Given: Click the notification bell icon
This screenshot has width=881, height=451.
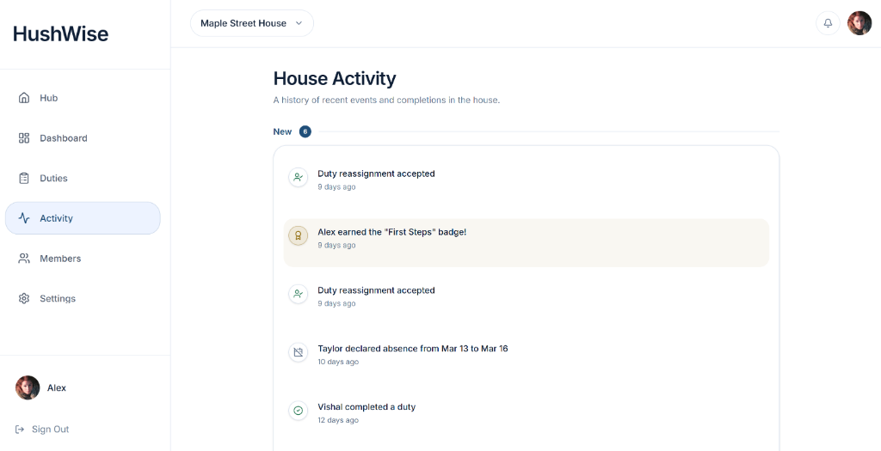Looking at the screenshot, I should click(828, 23).
